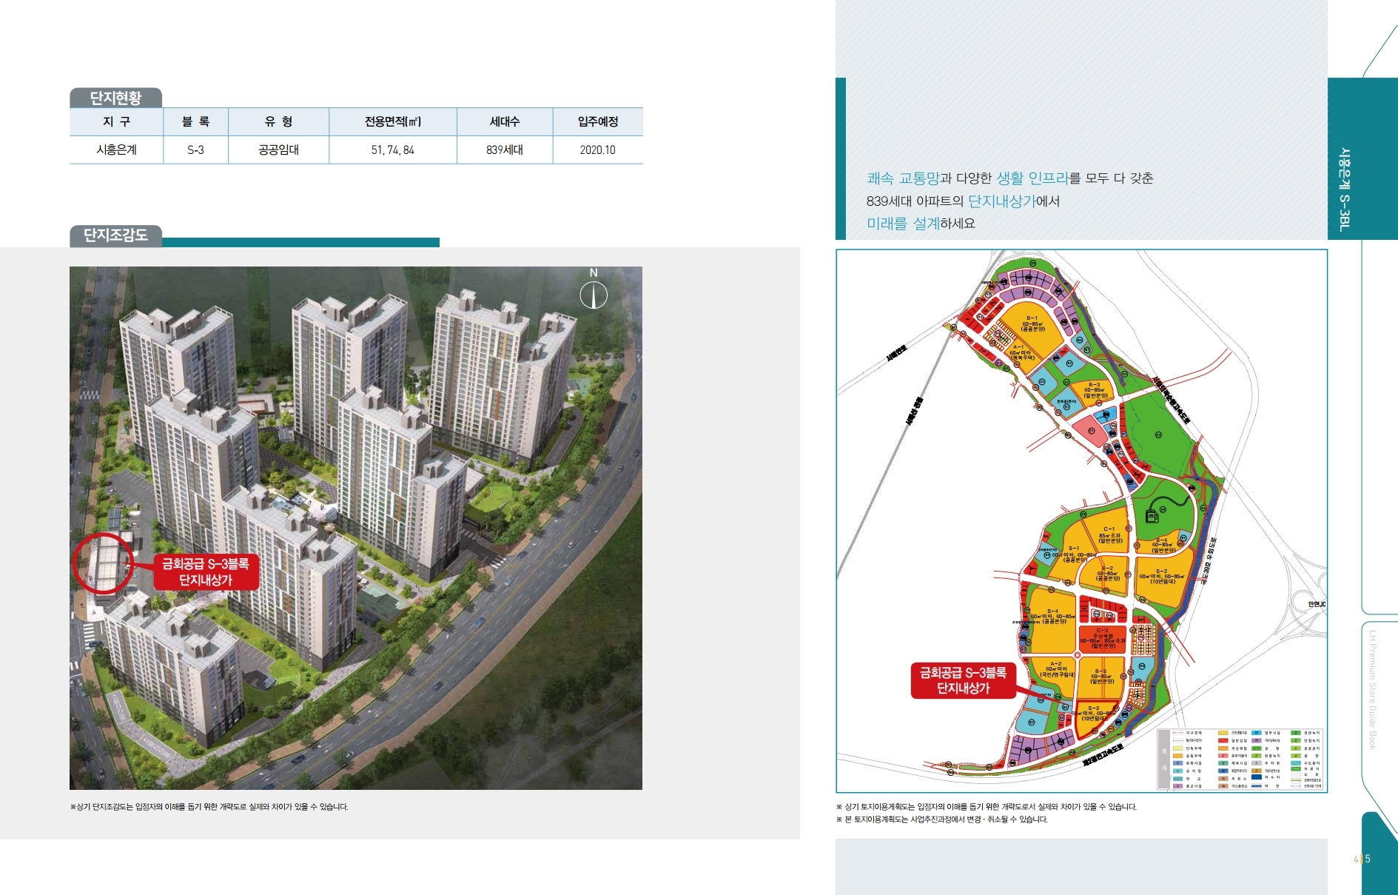Select the 공공임대 table cell
The image size is (1398, 895).
[278, 150]
